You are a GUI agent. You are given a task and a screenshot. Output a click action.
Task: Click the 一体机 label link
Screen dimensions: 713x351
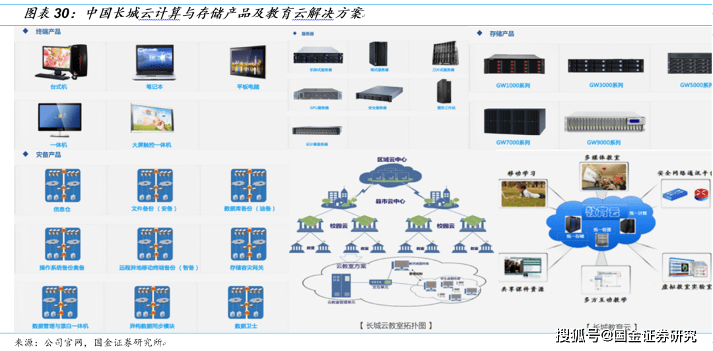click(59, 145)
